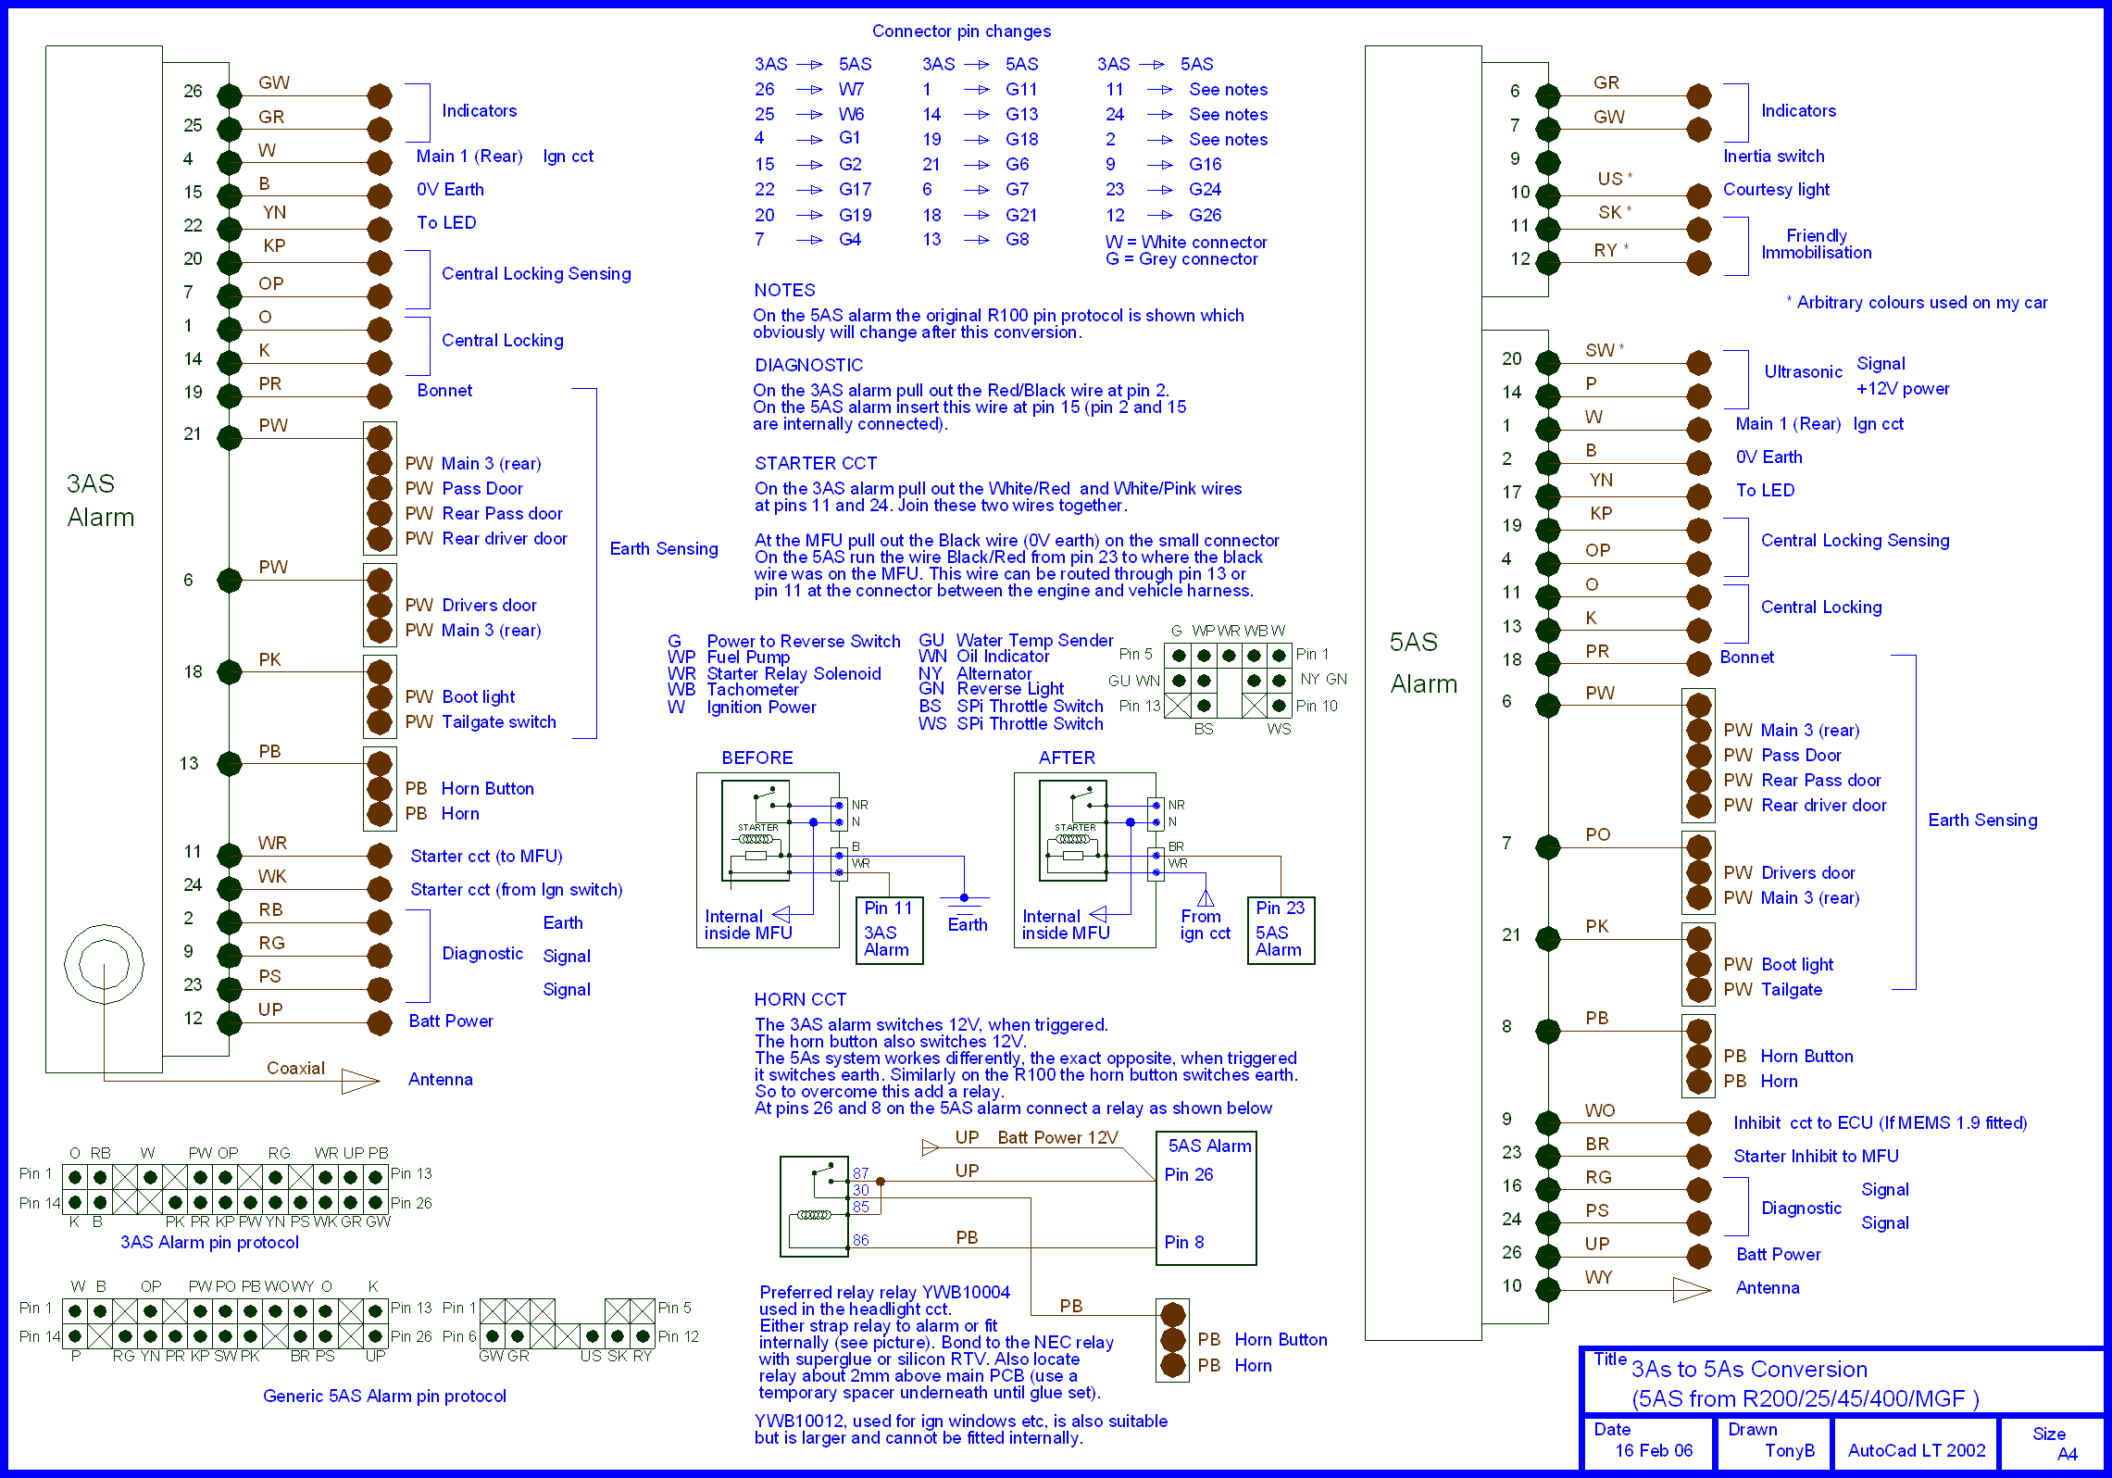Click "Pin 8" in the 5AS Alarm relay box

(x=1183, y=1242)
